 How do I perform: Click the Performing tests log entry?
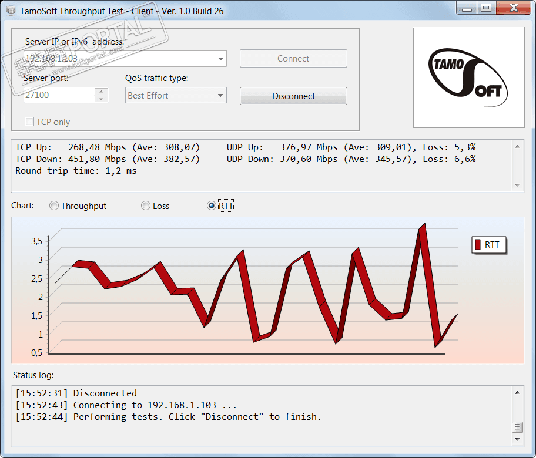pyautogui.click(x=169, y=417)
